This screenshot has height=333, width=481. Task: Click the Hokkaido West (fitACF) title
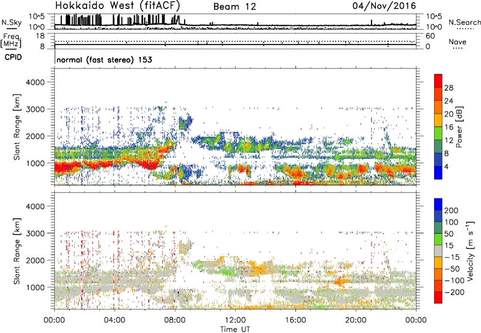(117, 5)
